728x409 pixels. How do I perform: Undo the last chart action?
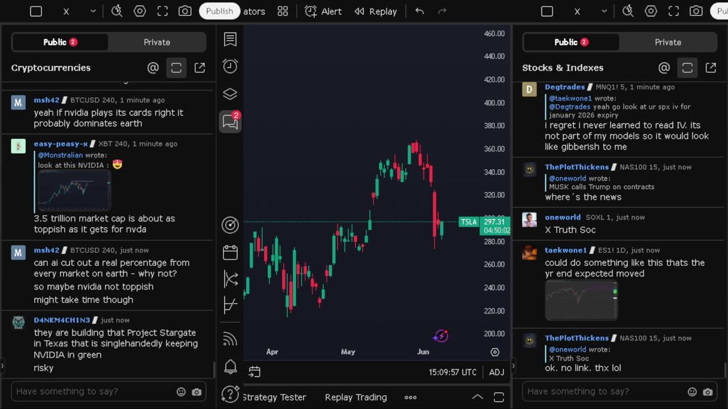tap(420, 11)
